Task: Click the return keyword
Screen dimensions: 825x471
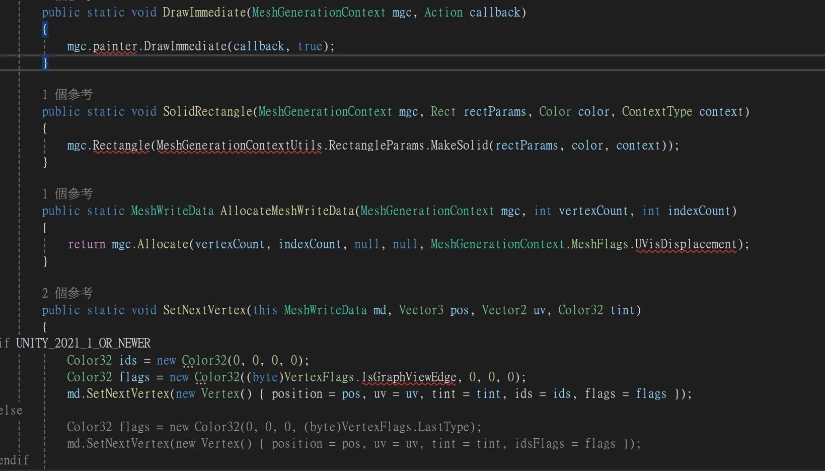Action: point(87,244)
